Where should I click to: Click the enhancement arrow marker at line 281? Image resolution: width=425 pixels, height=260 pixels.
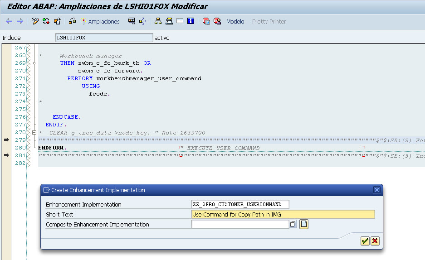pos(6,155)
